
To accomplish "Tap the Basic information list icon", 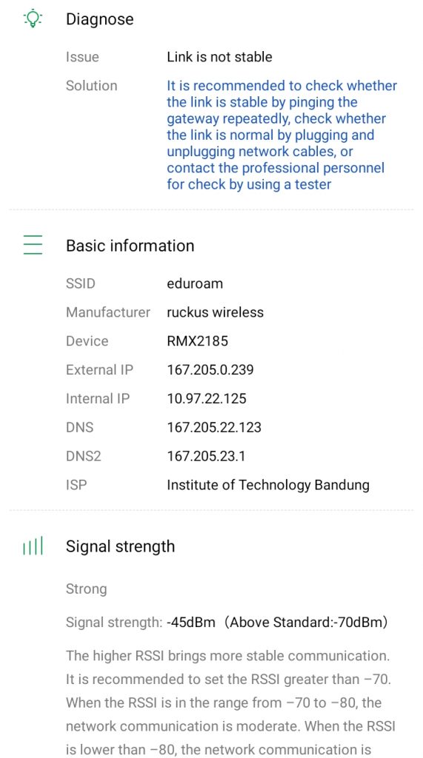I will click(33, 244).
